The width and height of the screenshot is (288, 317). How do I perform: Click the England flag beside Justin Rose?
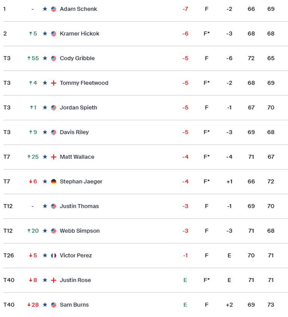click(53, 280)
